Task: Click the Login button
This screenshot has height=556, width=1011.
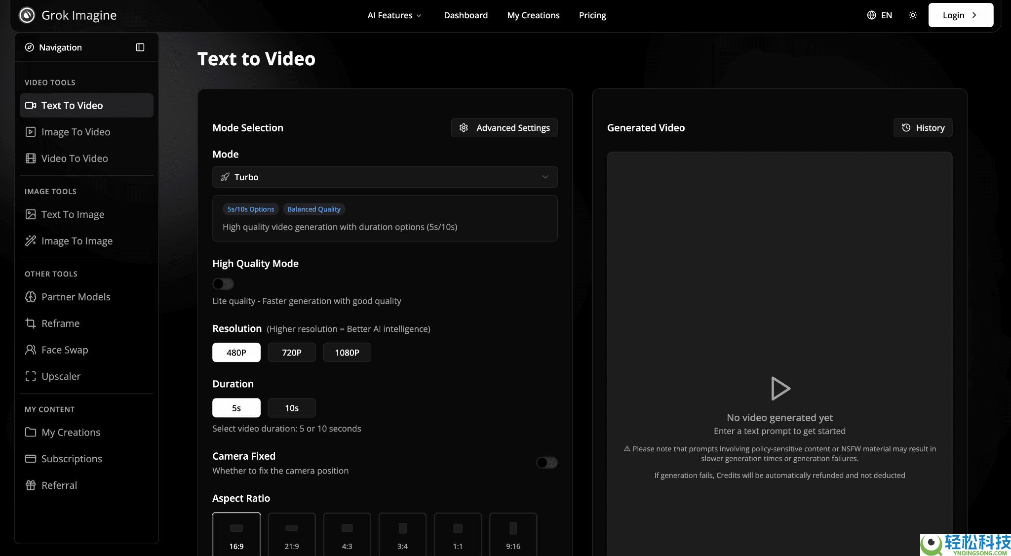Action: click(x=960, y=15)
